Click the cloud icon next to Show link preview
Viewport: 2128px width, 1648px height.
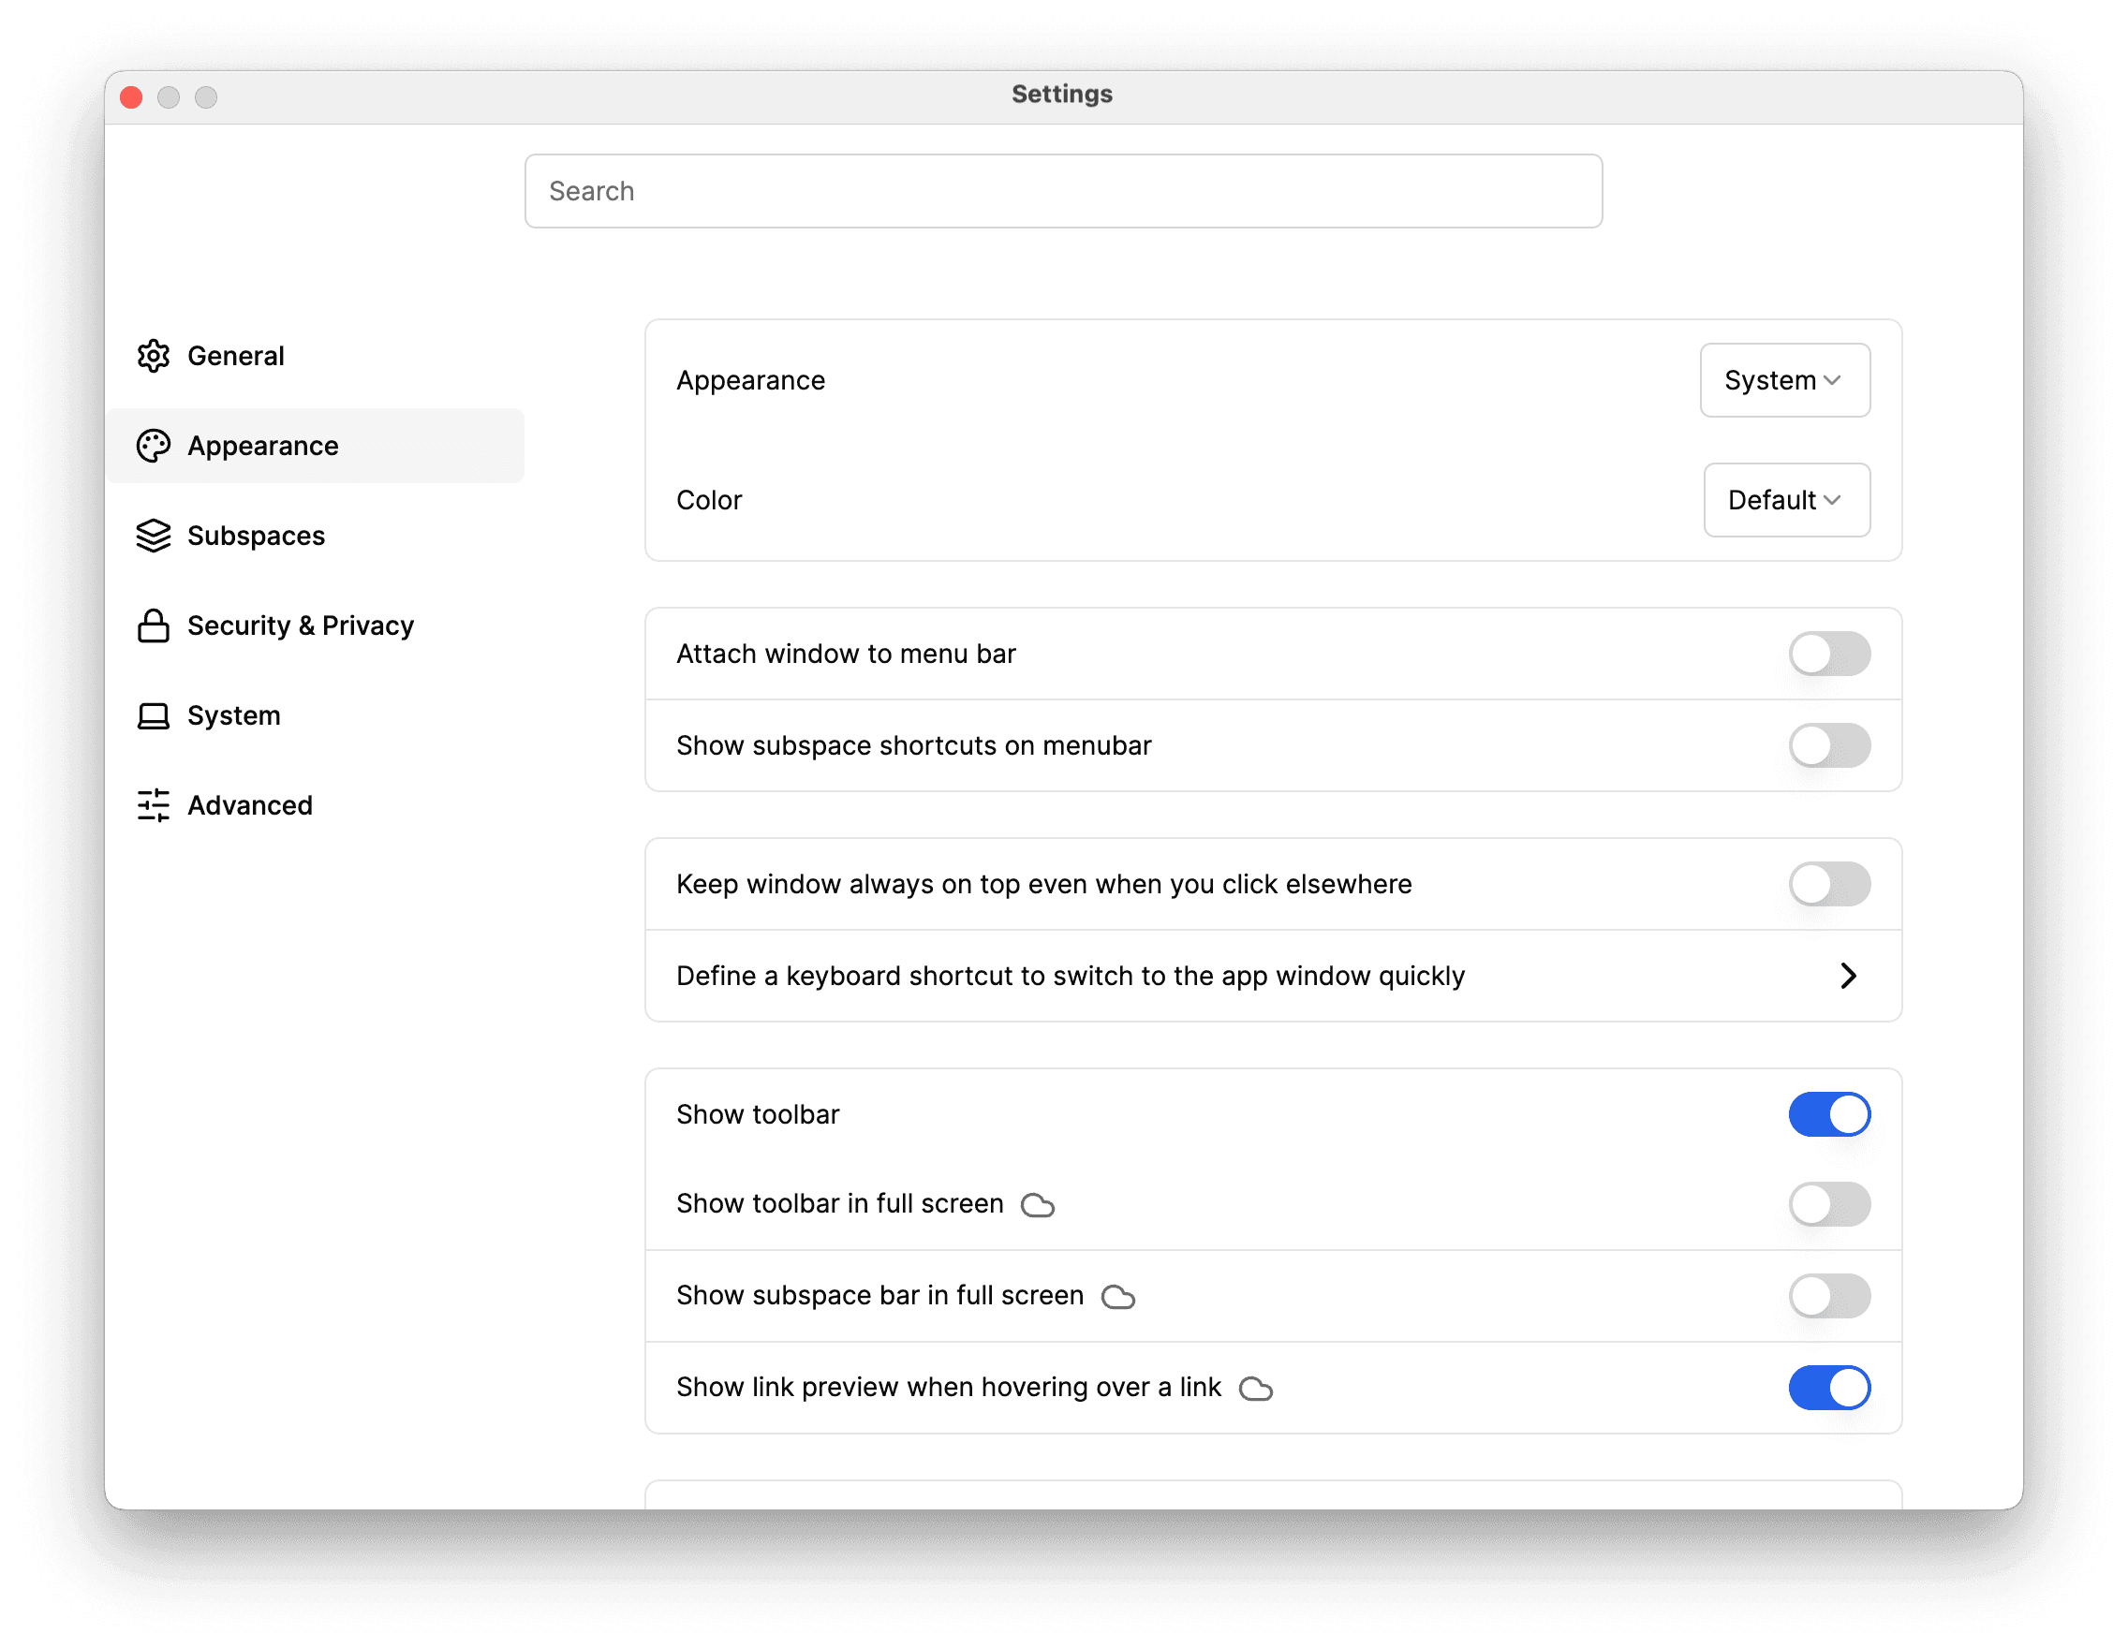pos(1258,1389)
